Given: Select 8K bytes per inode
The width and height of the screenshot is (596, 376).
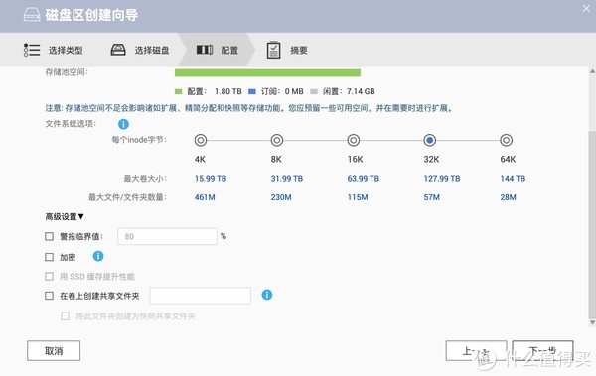Looking at the screenshot, I should coord(277,140).
